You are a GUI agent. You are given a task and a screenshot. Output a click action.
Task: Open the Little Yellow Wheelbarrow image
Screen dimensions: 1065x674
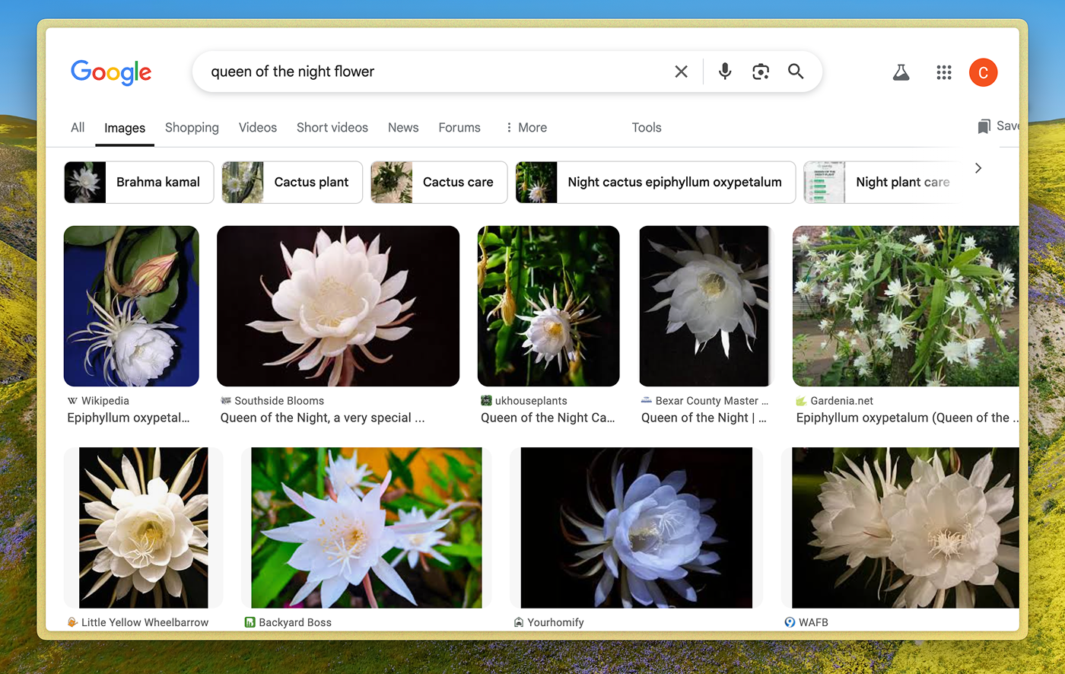click(x=144, y=528)
